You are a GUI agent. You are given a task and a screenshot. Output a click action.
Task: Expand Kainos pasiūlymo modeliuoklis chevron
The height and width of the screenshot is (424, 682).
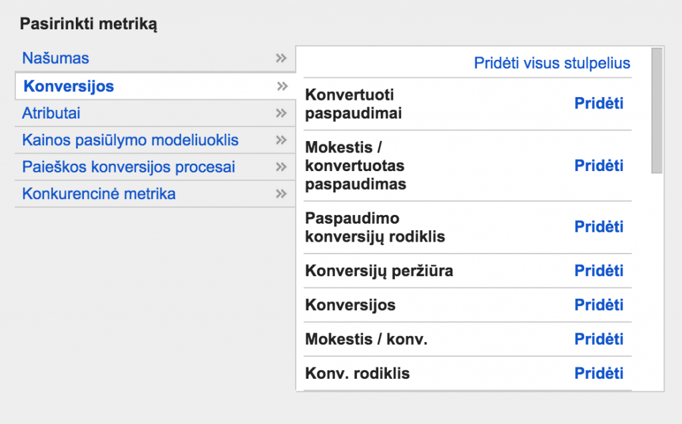[x=281, y=140]
